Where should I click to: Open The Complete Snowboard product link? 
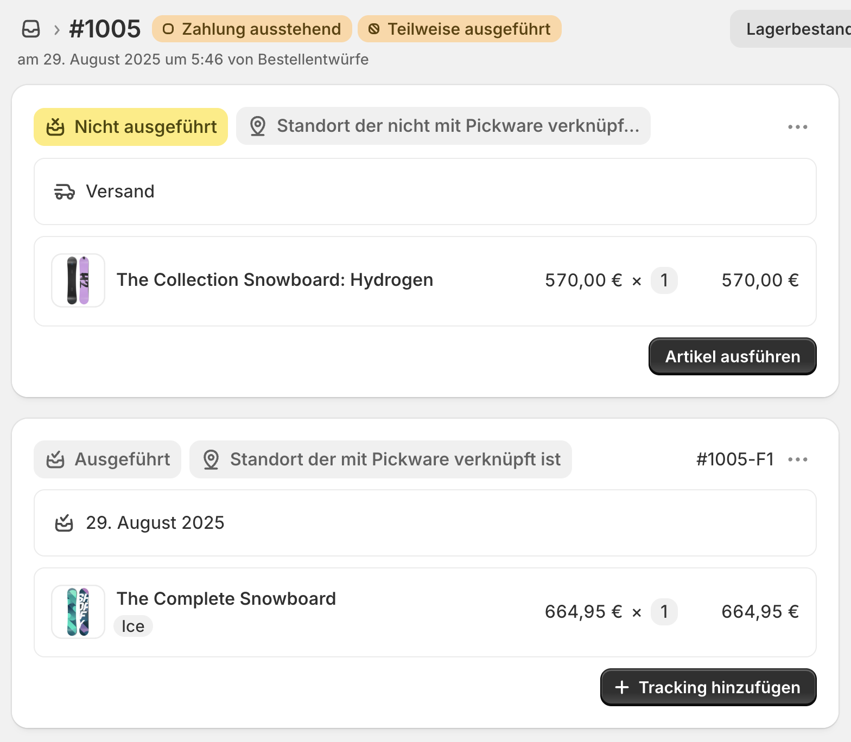pyautogui.click(x=226, y=599)
